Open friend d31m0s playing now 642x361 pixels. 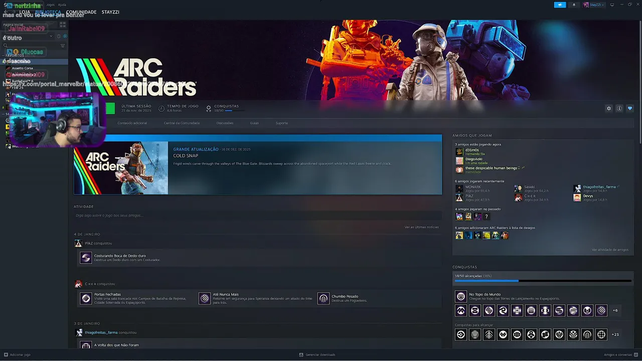[x=472, y=151]
